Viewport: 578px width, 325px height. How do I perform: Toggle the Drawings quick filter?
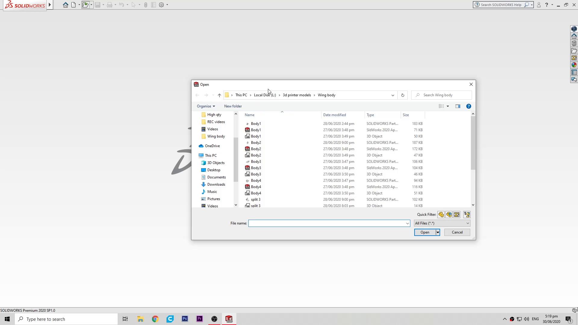457,215
